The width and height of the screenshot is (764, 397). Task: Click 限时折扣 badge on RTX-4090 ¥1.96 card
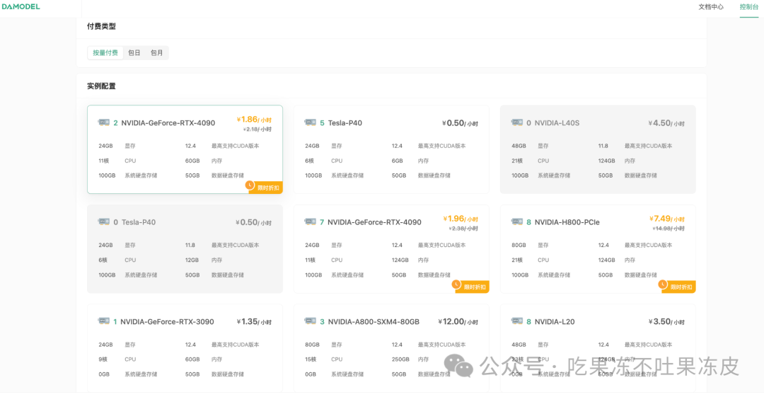coord(470,287)
